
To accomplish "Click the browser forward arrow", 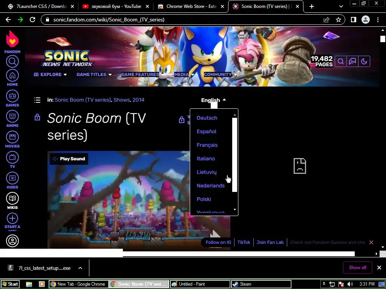I will [20, 20].
